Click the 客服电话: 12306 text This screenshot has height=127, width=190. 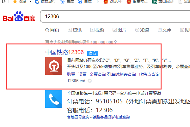(x=90, y=110)
